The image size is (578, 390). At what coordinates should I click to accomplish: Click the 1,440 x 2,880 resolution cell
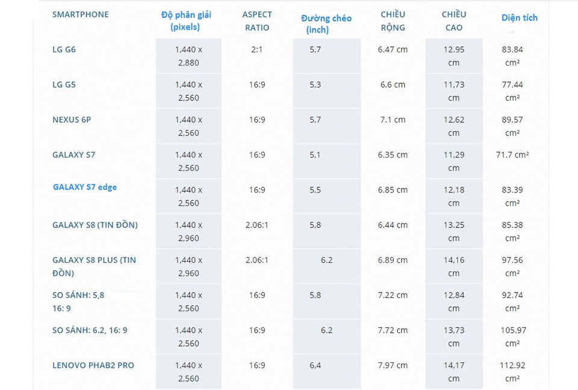tap(188, 56)
